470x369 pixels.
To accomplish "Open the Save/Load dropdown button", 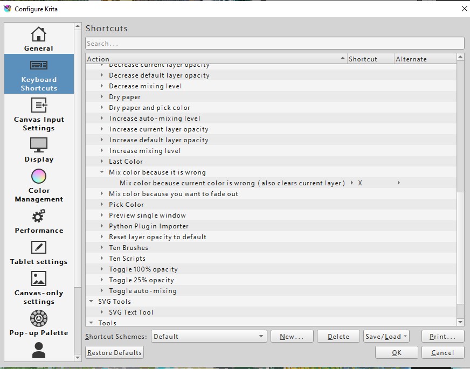I will pos(386,336).
